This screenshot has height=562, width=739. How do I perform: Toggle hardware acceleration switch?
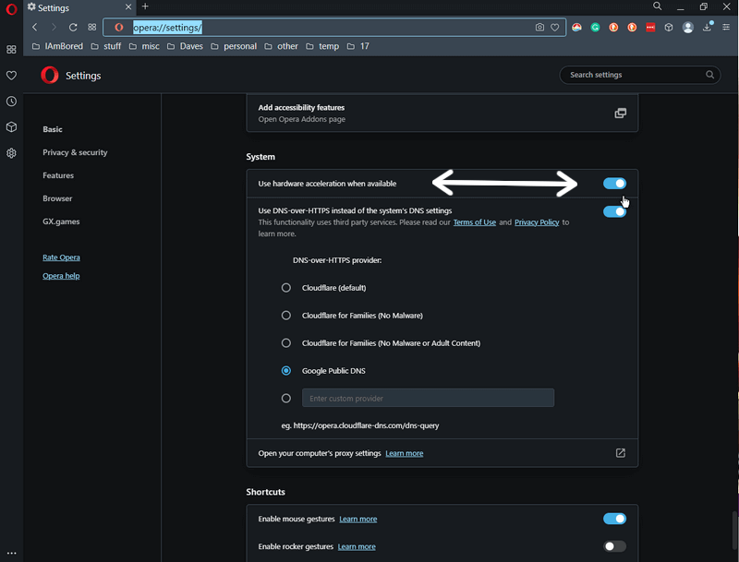tap(614, 183)
